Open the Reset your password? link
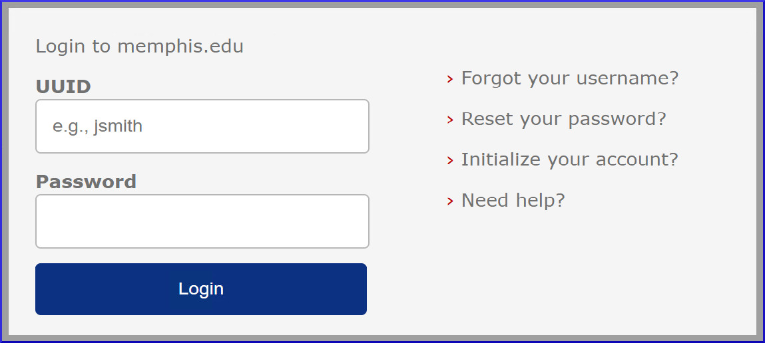 pos(563,119)
